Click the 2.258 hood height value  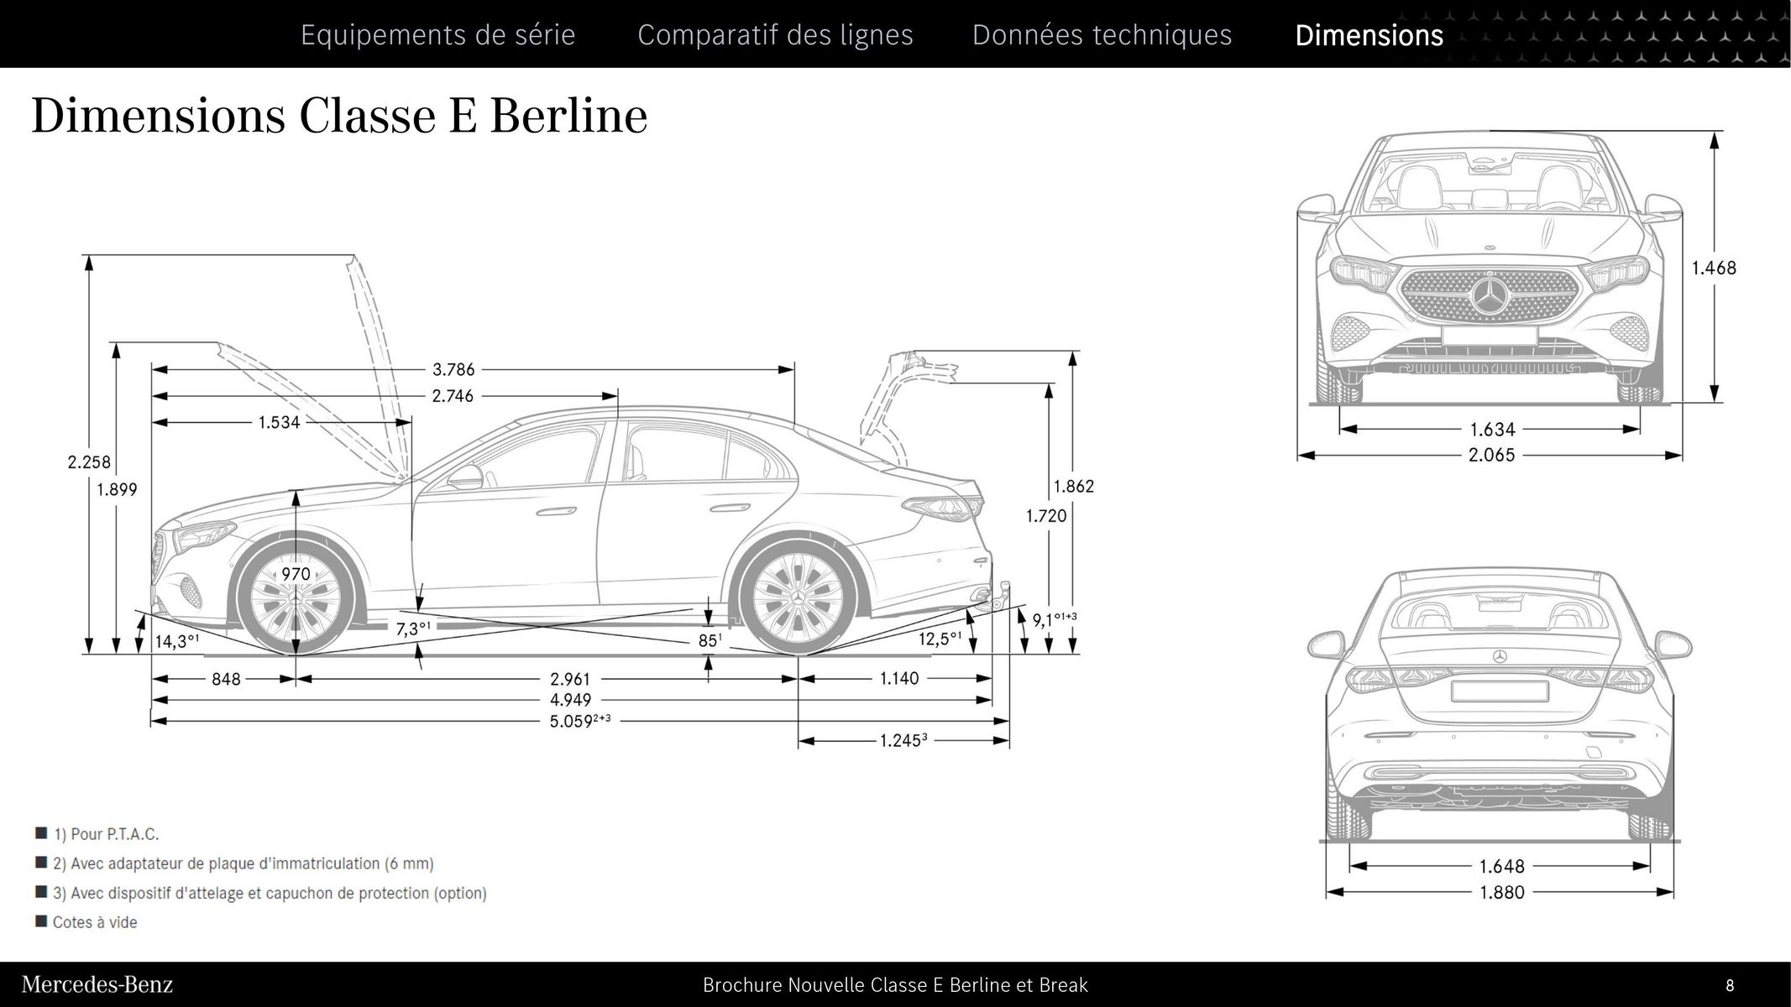(x=89, y=462)
